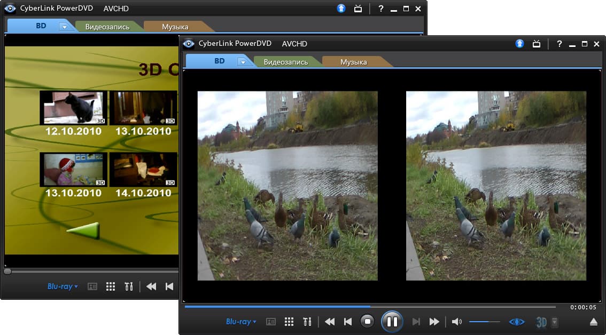The width and height of the screenshot is (606, 335).
Task: Switch to Видеозапись tab in front window
Action: pos(286,62)
